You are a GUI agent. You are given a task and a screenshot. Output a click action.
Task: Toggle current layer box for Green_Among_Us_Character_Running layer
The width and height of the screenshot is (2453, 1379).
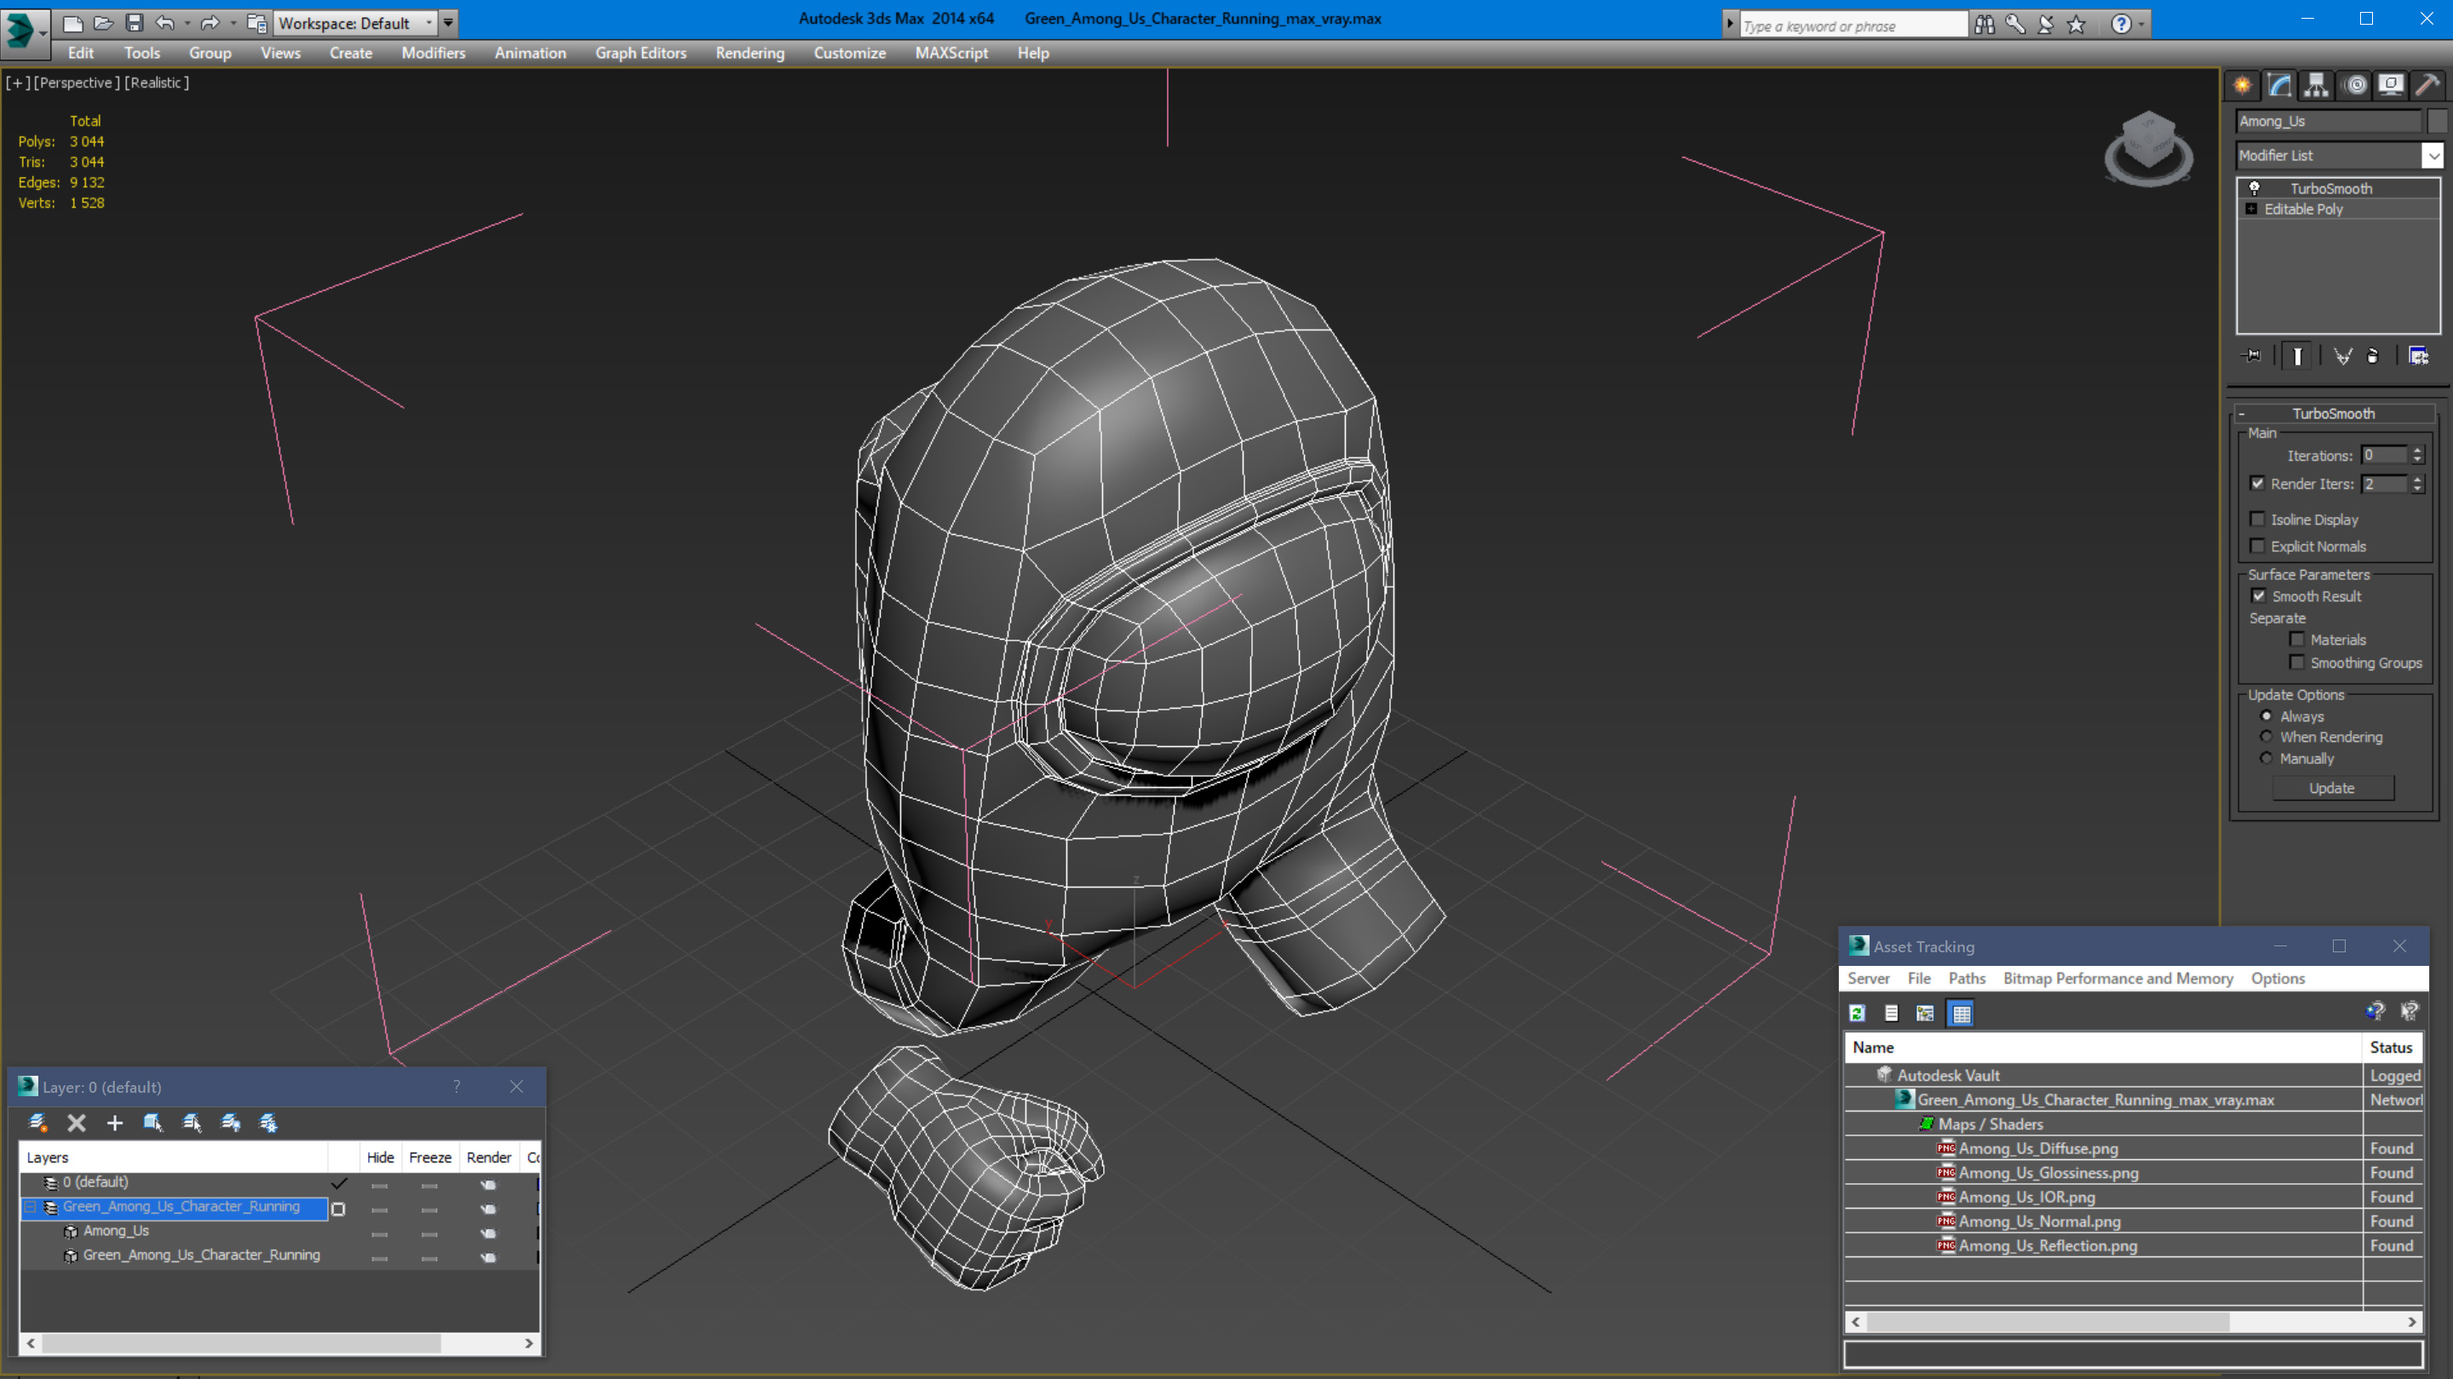click(x=338, y=1209)
